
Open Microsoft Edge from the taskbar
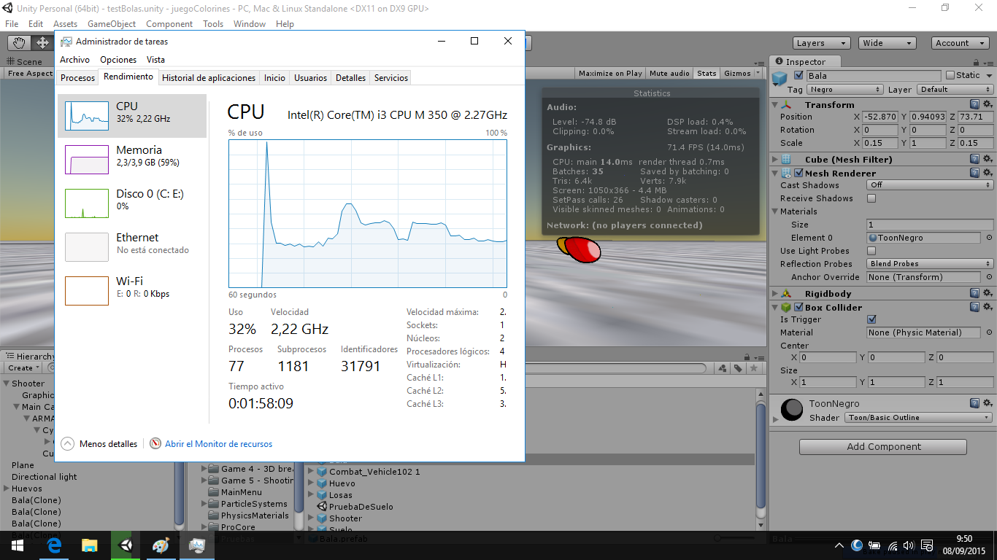(x=54, y=545)
